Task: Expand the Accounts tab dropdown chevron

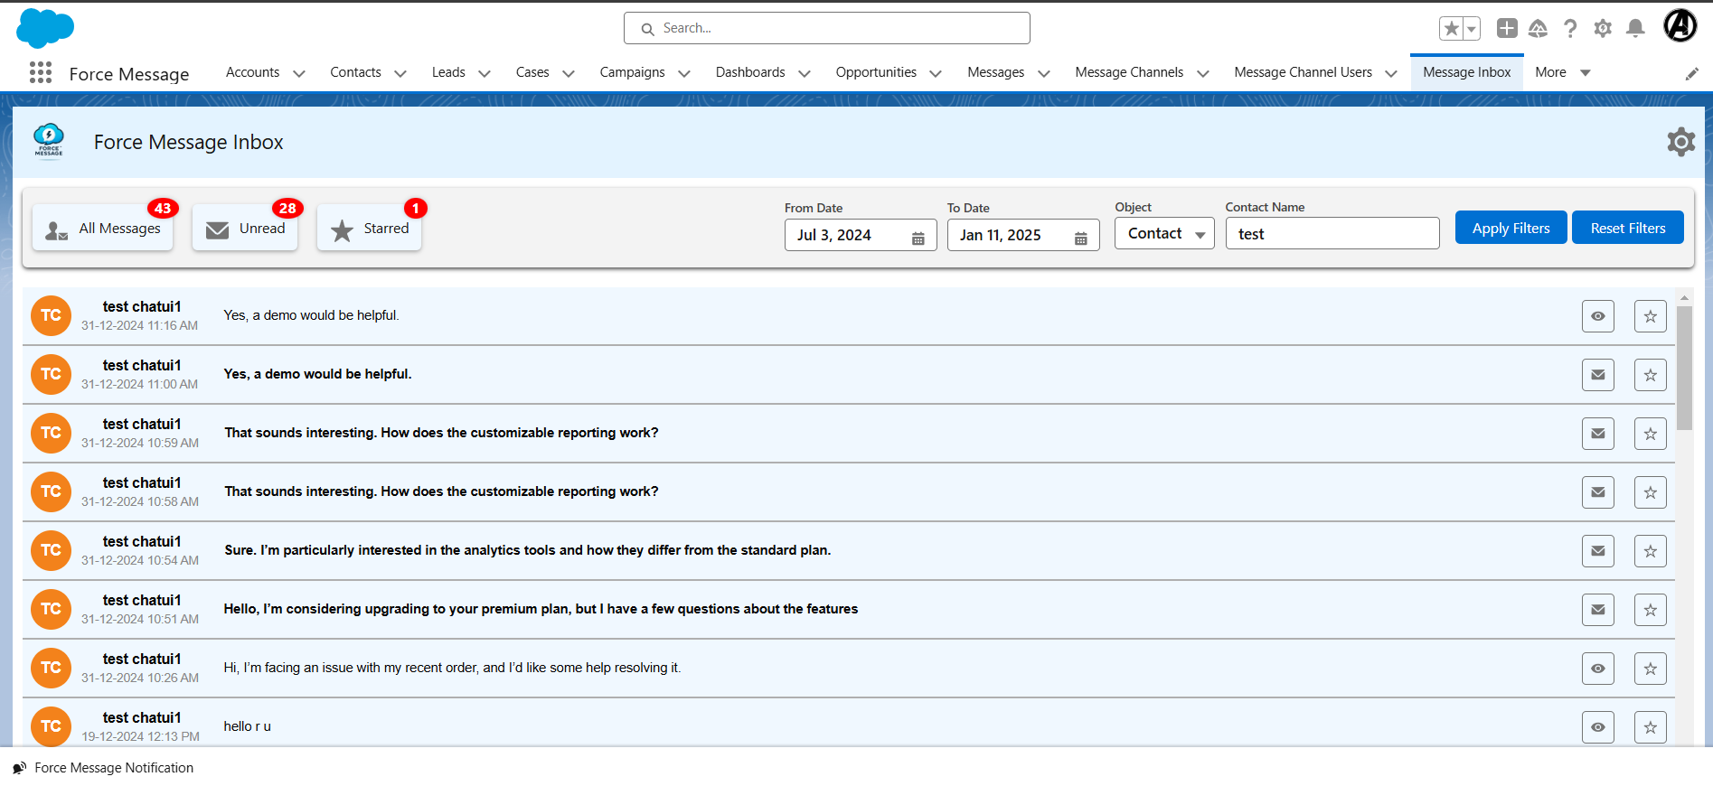Action: (299, 73)
